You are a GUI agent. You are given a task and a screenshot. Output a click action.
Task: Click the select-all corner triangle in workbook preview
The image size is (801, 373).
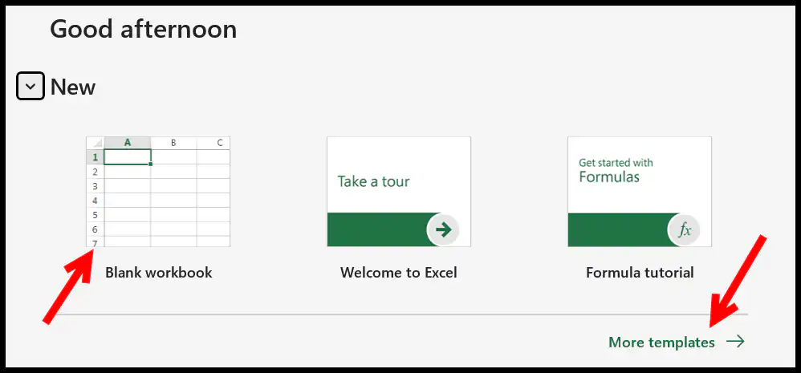coord(96,143)
